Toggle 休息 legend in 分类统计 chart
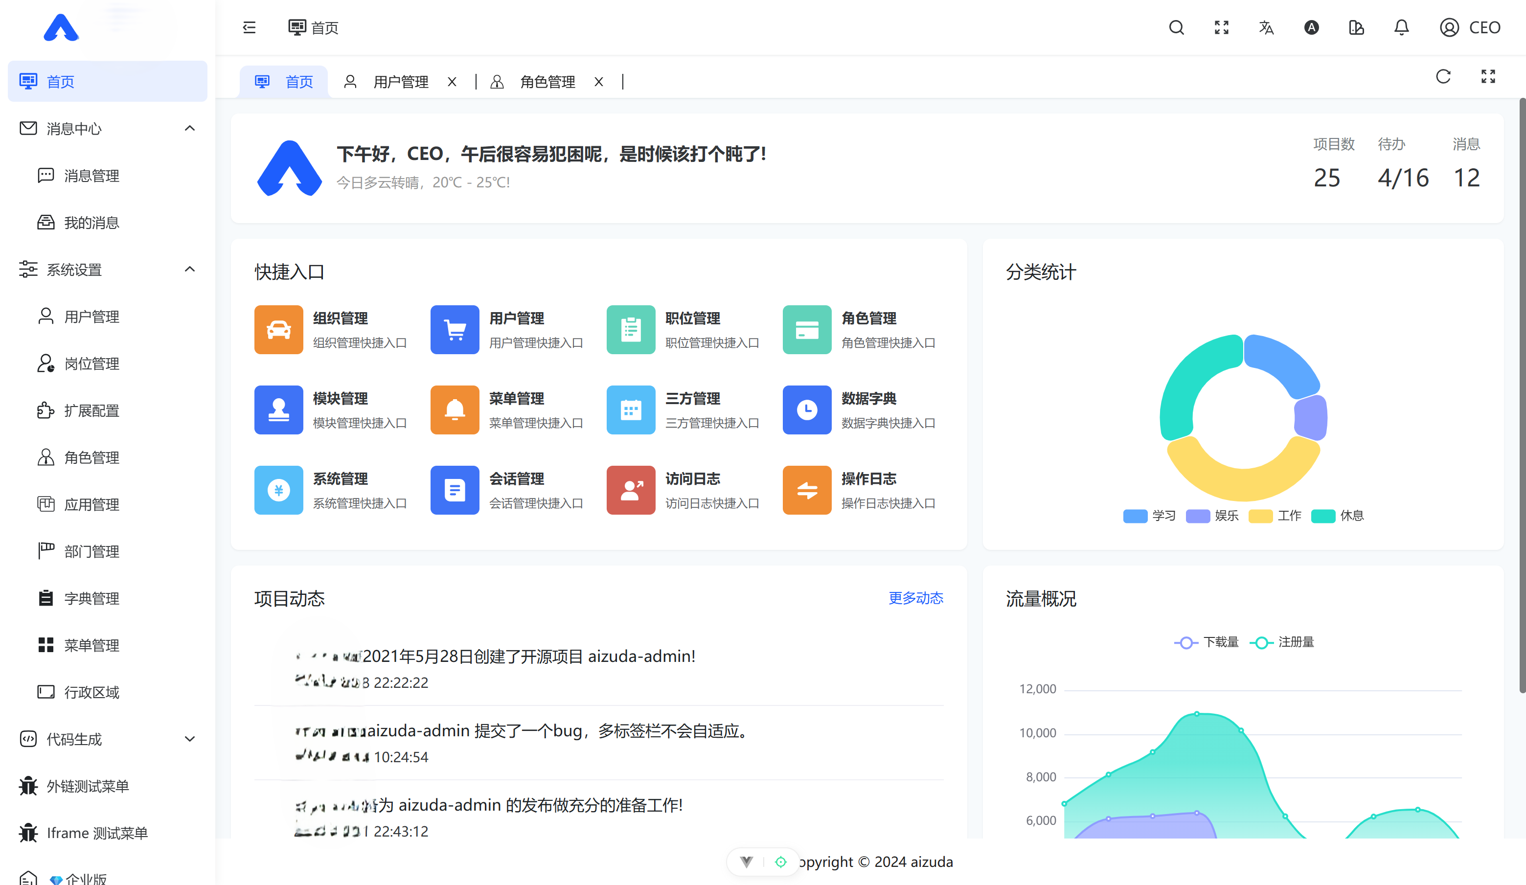Screen dimensions: 1526x885 [x=1337, y=516]
